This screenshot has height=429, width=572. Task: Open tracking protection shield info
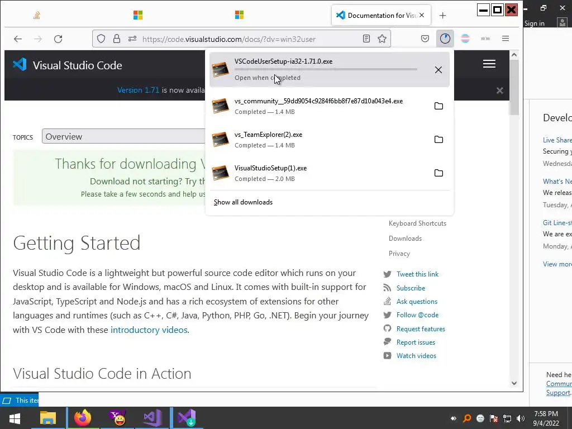pyautogui.click(x=101, y=39)
